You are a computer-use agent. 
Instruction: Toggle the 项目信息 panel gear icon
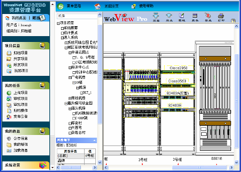tap(42, 46)
